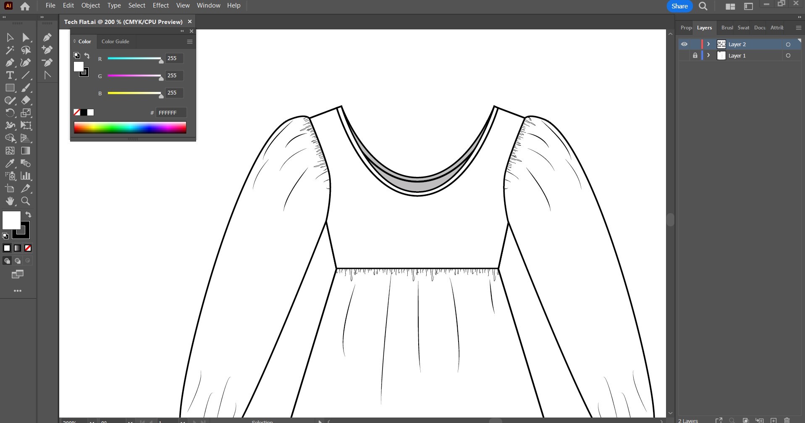
Task: Activate the Eyedropper tool
Action: 10,163
